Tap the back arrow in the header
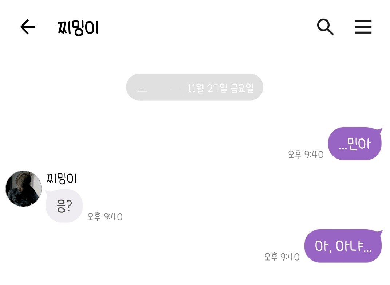The height and width of the screenshot is (285, 390). (28, 27)
